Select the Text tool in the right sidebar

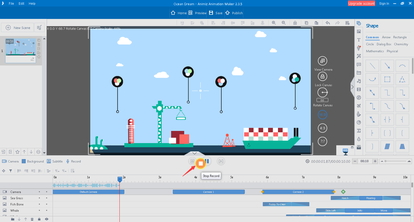tap(359, 40)
